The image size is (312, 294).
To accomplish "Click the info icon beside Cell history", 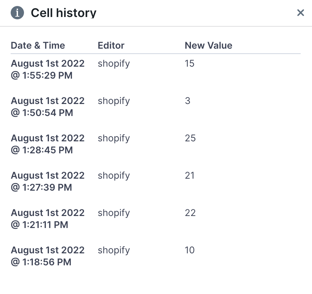I will (17, 13).
